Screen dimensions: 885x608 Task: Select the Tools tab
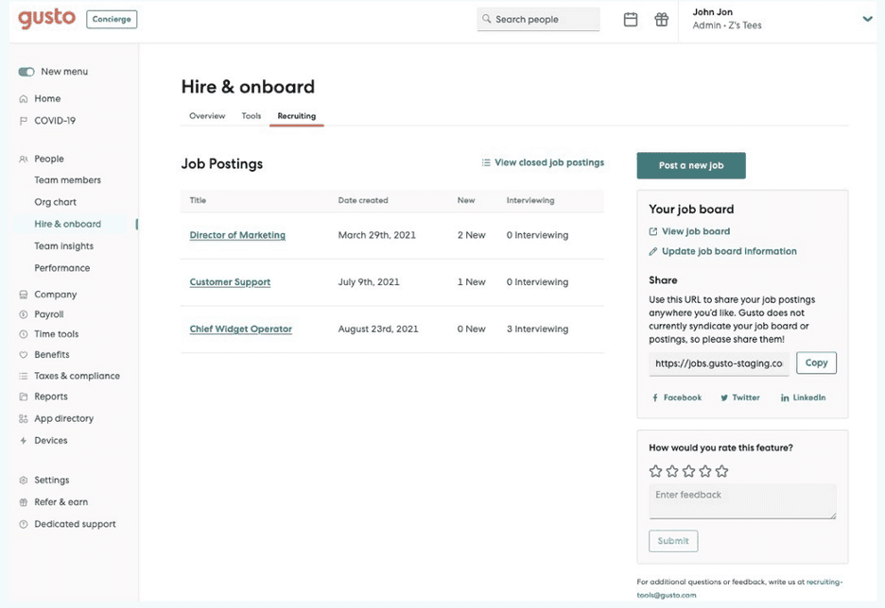(251, 116)
